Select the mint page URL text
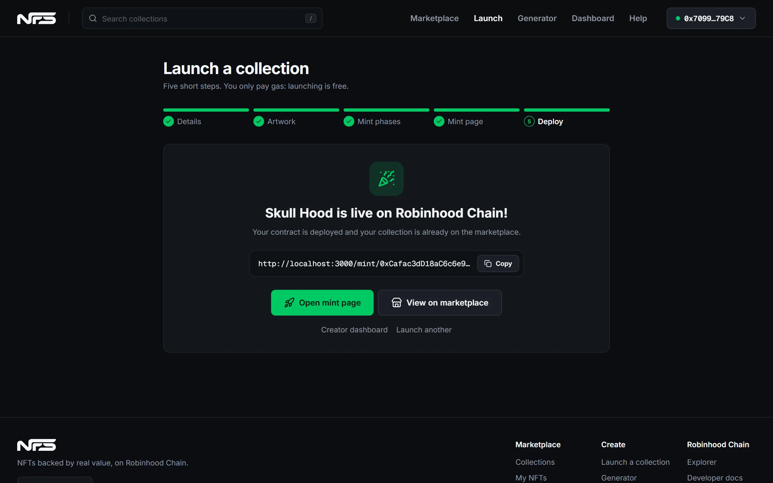 coord(364,264)
